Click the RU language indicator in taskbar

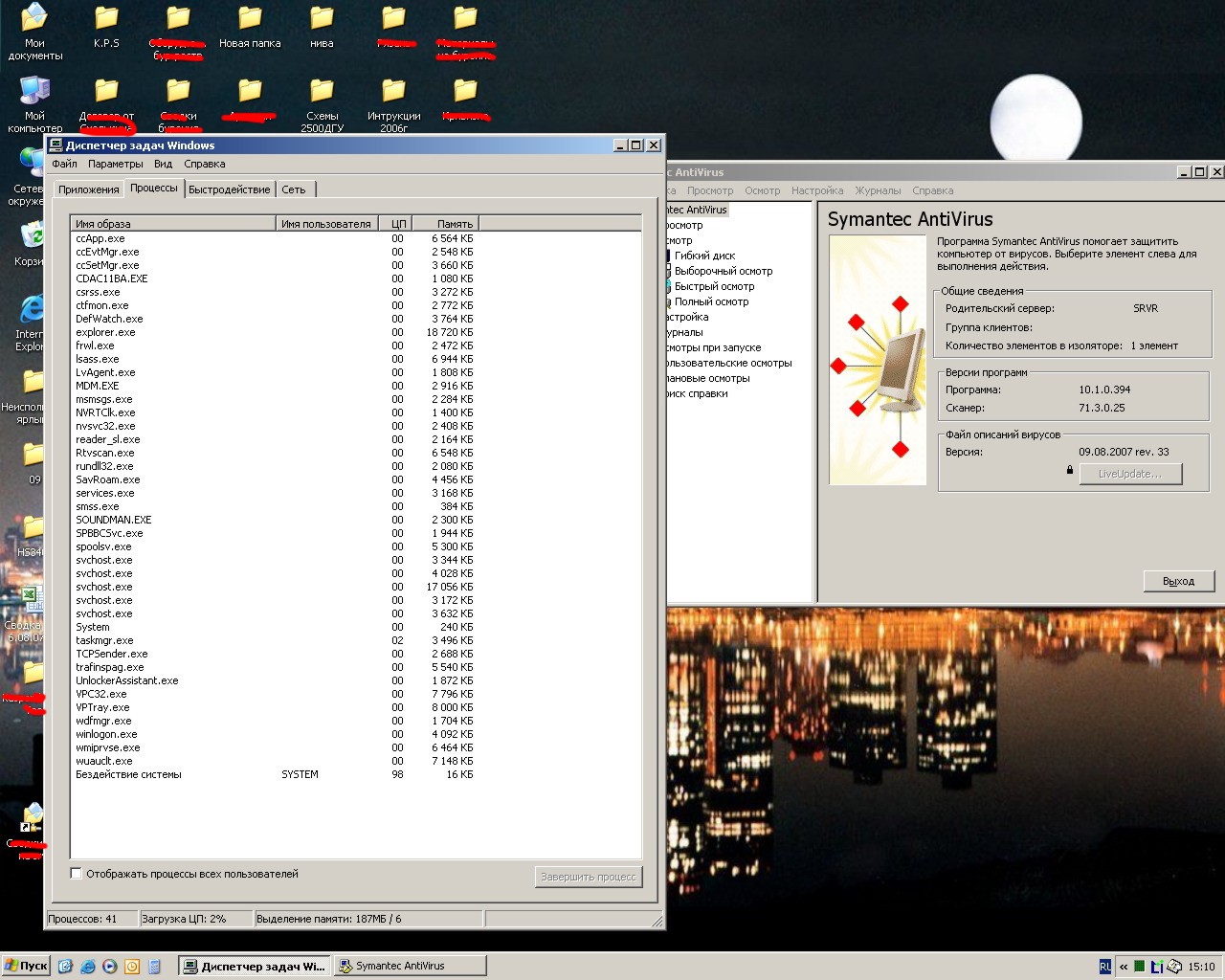[x=1105, y=967]
